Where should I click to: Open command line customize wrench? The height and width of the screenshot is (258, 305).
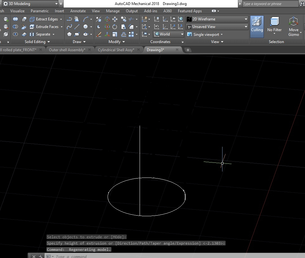[40, 256]
